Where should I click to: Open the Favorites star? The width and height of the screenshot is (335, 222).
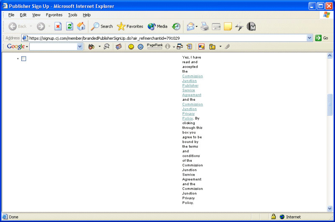click(130, 26)
